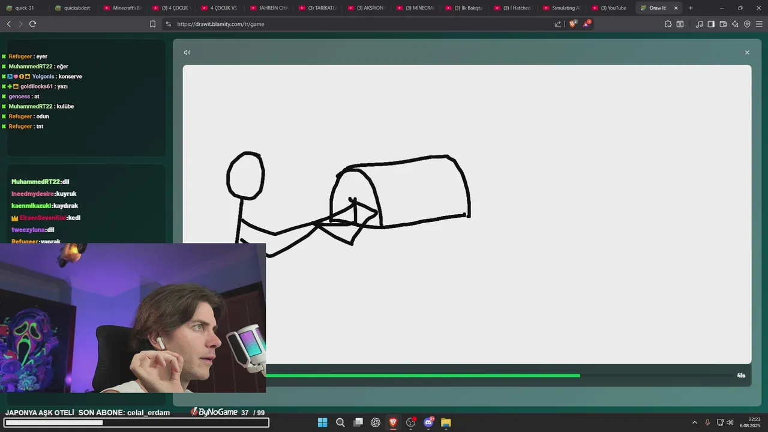
Task: Click 'Refugeer : odun' chat message
Action: click(x=25, y=116)
